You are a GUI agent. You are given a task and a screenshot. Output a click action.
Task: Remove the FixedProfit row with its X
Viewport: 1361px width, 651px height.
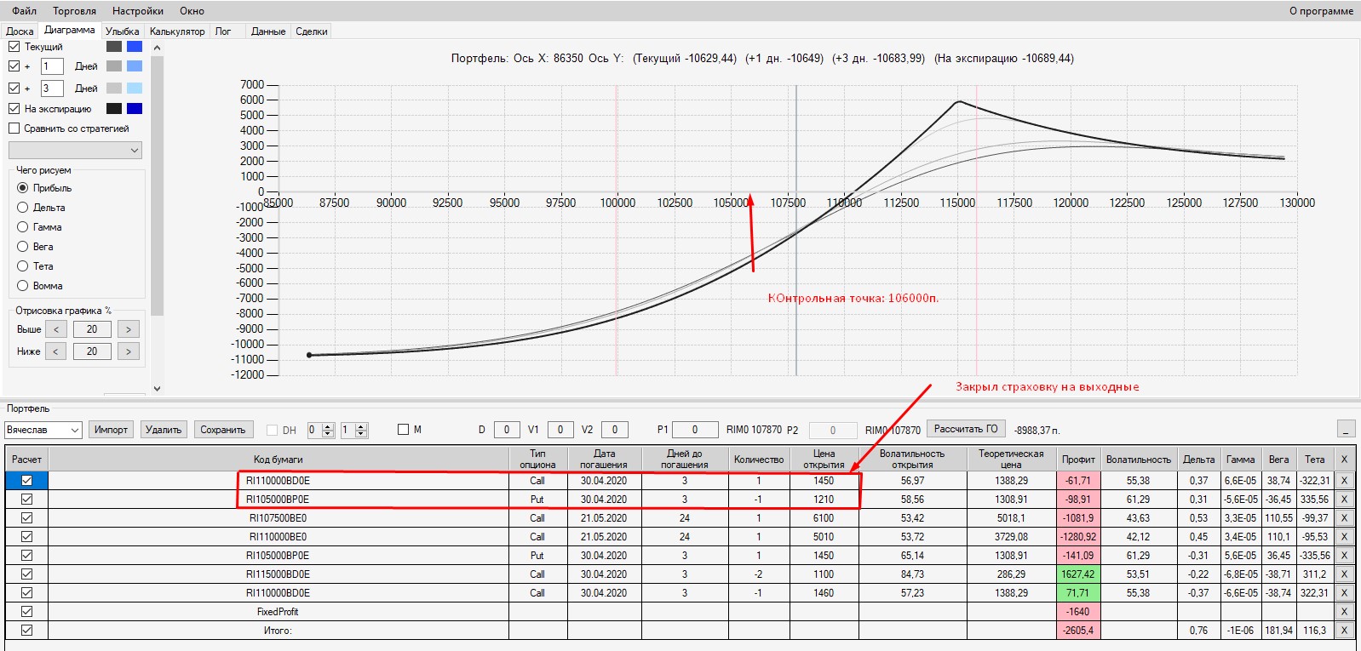click(x=1344, y=612)
